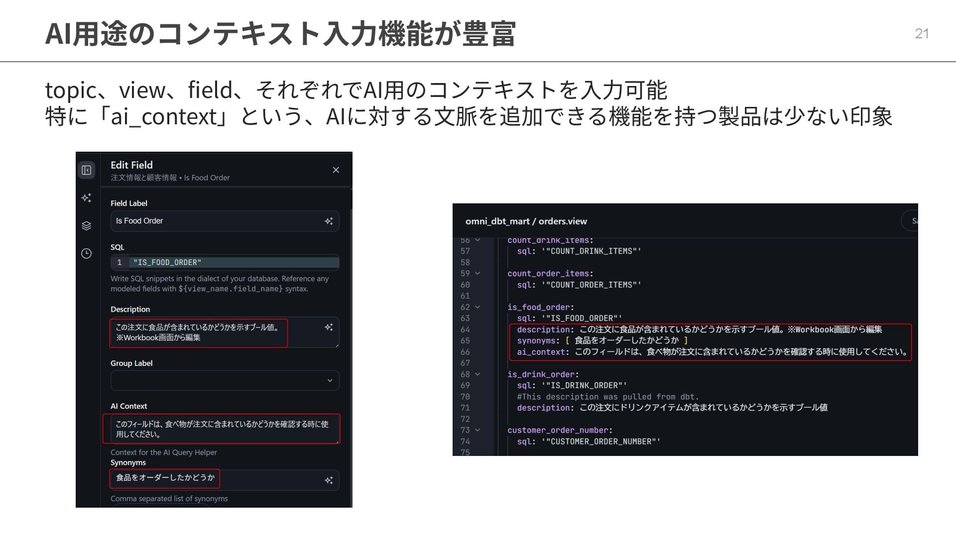
Task: Open the layers sidebar icon
Action: (86, 226)
